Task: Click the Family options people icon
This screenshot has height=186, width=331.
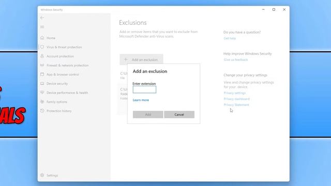Action: click(42, 102)
